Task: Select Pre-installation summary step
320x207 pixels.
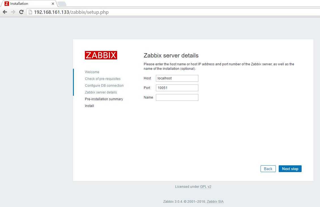Action: point(104,99)
